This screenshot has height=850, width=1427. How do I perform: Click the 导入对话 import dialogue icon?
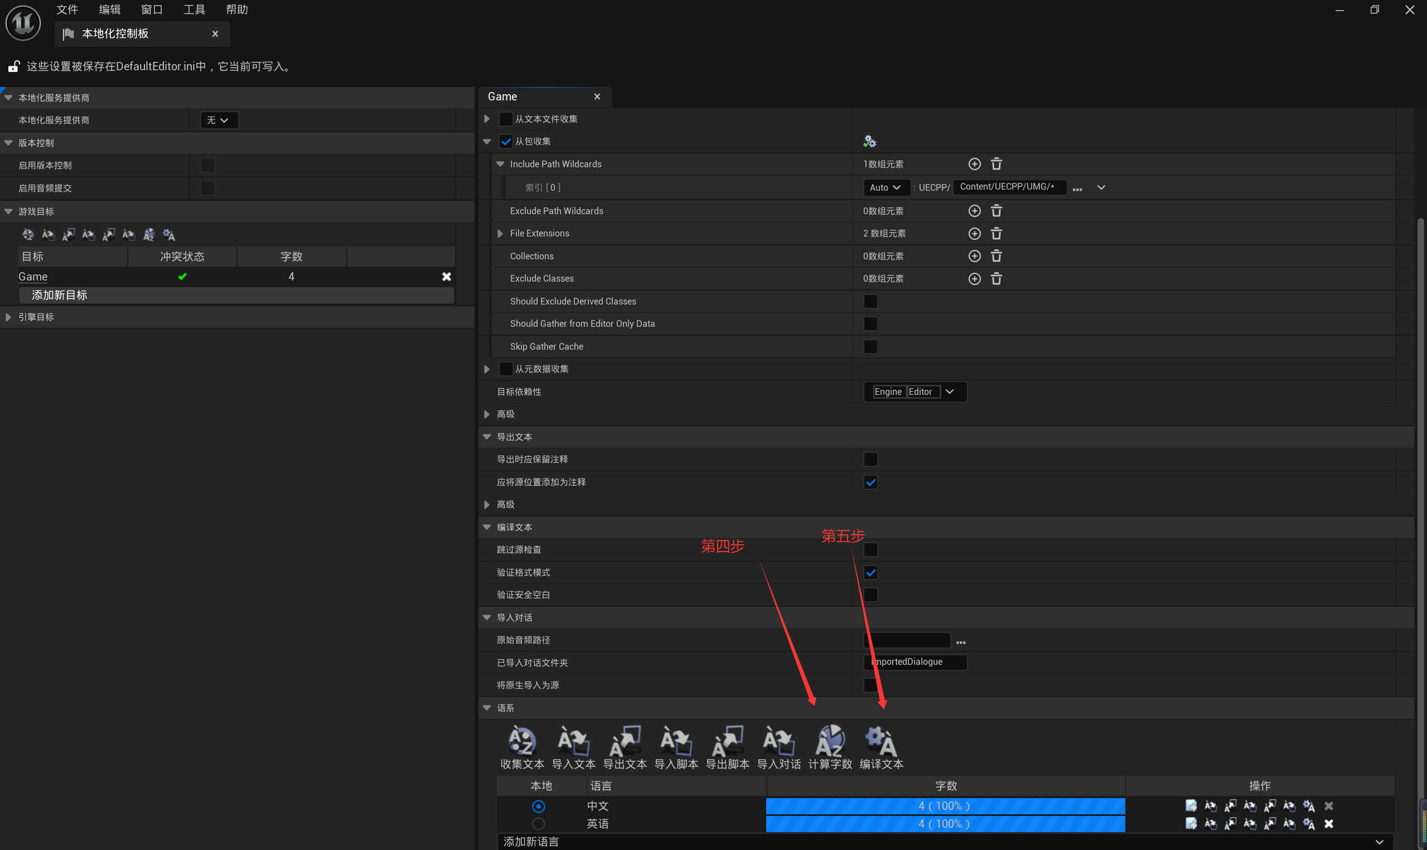pos(778,742)
